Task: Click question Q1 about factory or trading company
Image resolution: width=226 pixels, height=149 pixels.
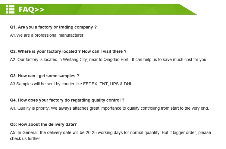Action: (x=53, y=27)
